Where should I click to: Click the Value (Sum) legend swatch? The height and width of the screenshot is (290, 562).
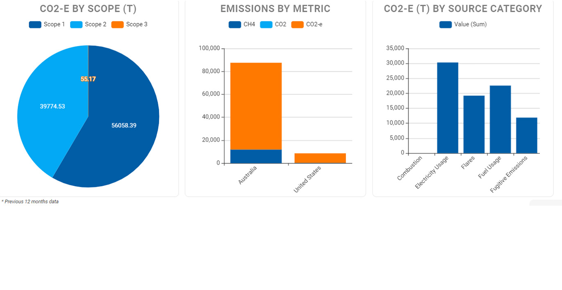[x=445, y=25]
